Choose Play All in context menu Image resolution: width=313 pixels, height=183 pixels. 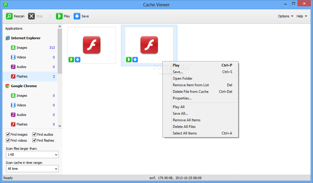tap(200, 107)
